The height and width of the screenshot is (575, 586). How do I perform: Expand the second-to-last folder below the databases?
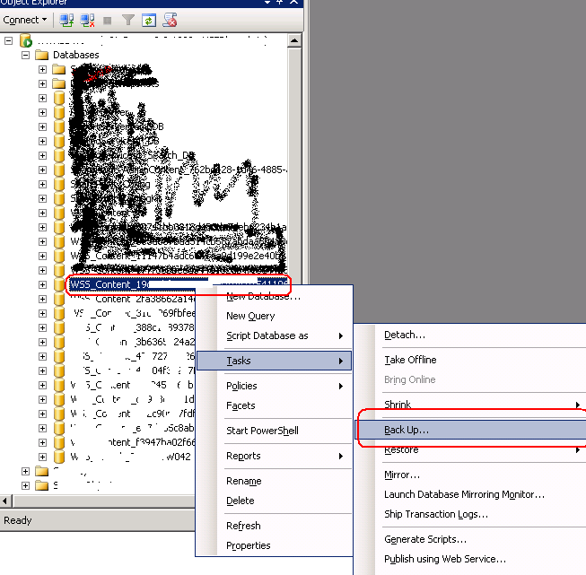point(25,472)
